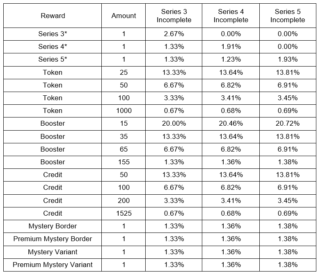Click the Series 5 Incomplete header

coord(287,16)
